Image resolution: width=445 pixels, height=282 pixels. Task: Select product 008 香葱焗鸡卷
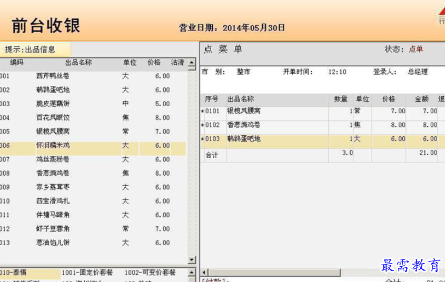click(x=93, y=173)
